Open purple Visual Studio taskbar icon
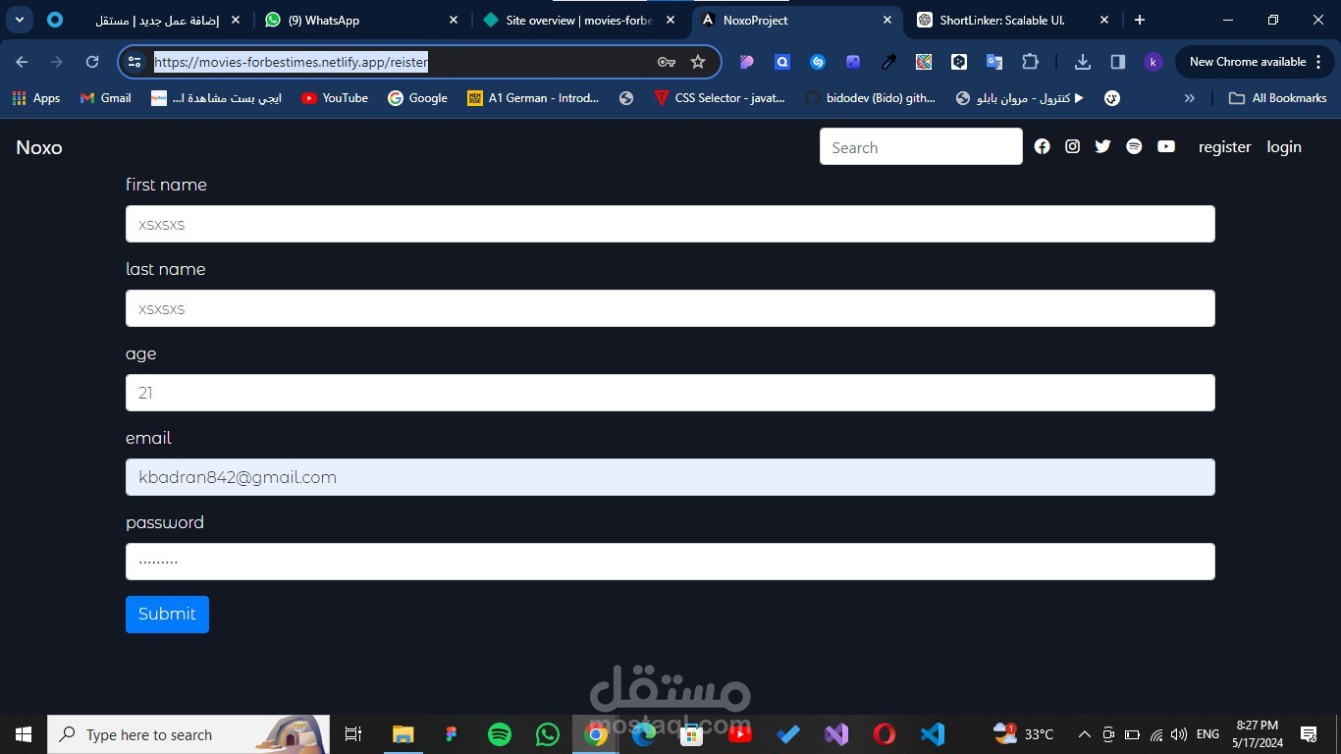The width and height of the screenshot is (1341, 754). click(x=836, y=734)
